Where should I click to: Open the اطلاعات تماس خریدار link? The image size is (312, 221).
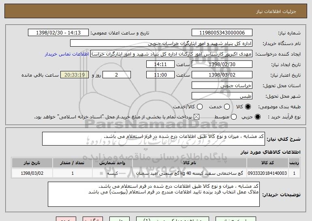67,54
